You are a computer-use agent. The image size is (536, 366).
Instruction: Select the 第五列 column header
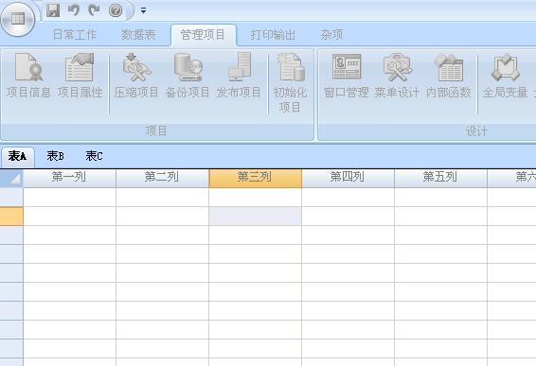pos(440,178)
